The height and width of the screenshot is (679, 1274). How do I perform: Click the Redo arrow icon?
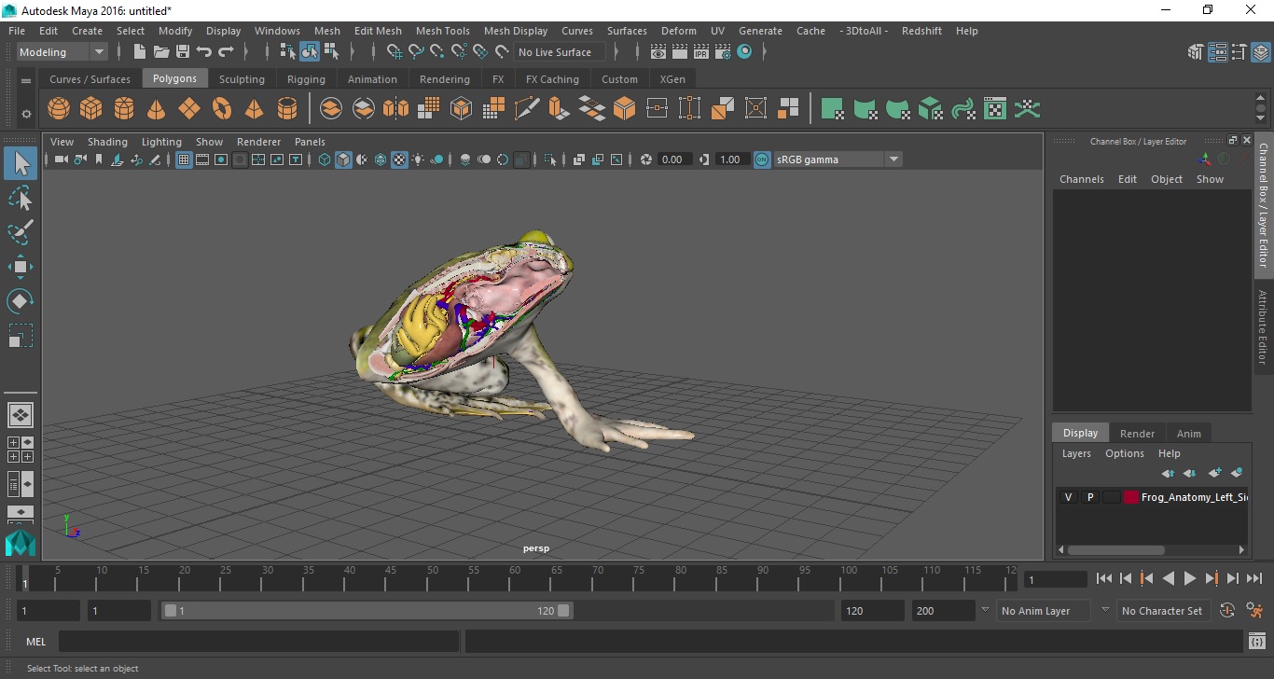[226, 52]
